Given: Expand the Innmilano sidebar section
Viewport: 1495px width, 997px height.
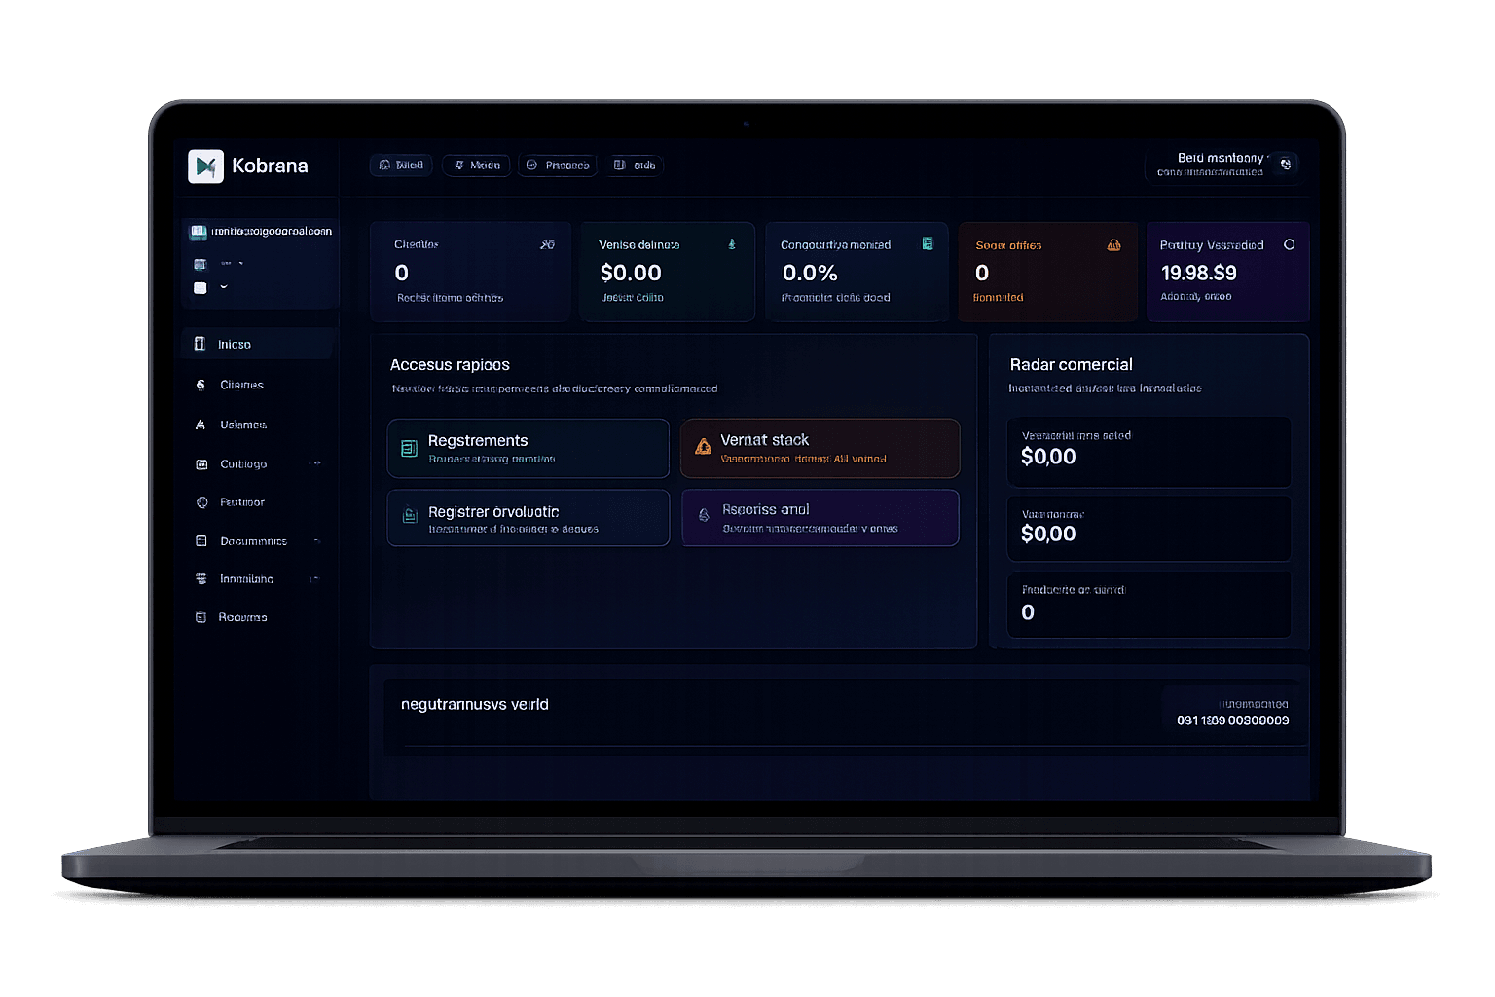Looking at the screenshot, I should click(314, 579).
